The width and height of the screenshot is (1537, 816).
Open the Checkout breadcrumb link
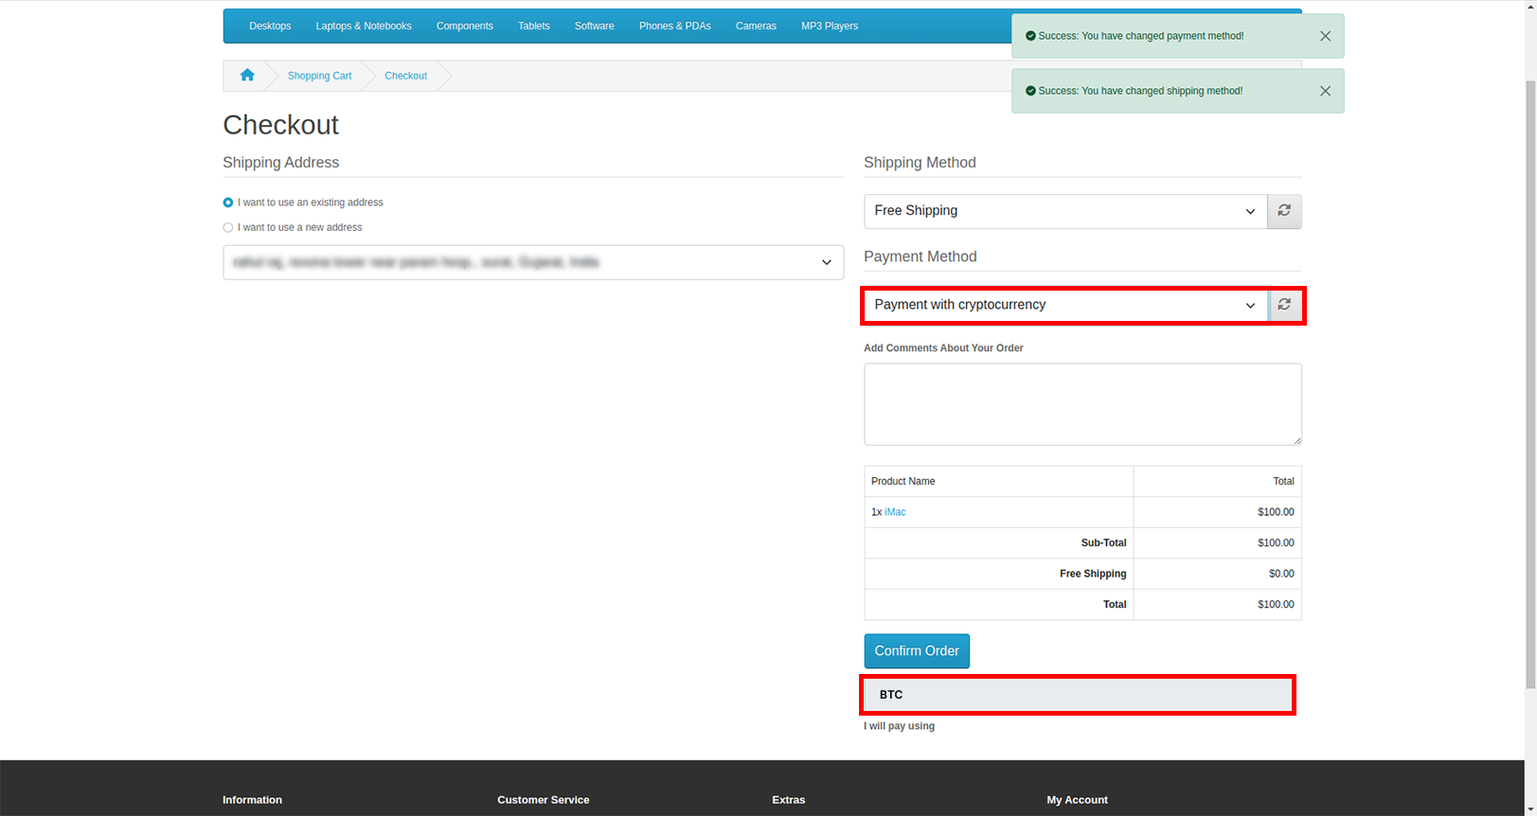point(405,76)
